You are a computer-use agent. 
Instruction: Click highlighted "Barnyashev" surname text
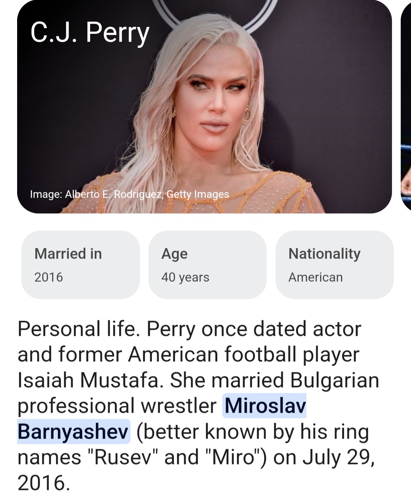pos(73,431)
